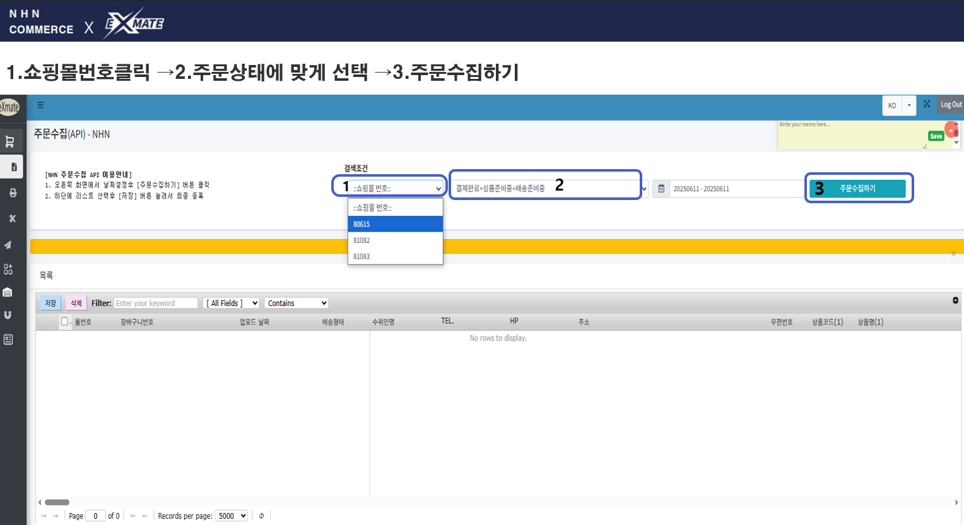
Task: Sort by TEL. column header
Action: [x=447, y=321]
